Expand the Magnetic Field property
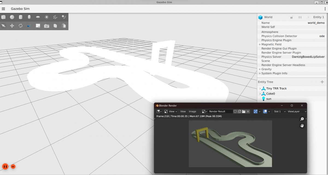This screenshot has width=328, height=175. point(260,44)
